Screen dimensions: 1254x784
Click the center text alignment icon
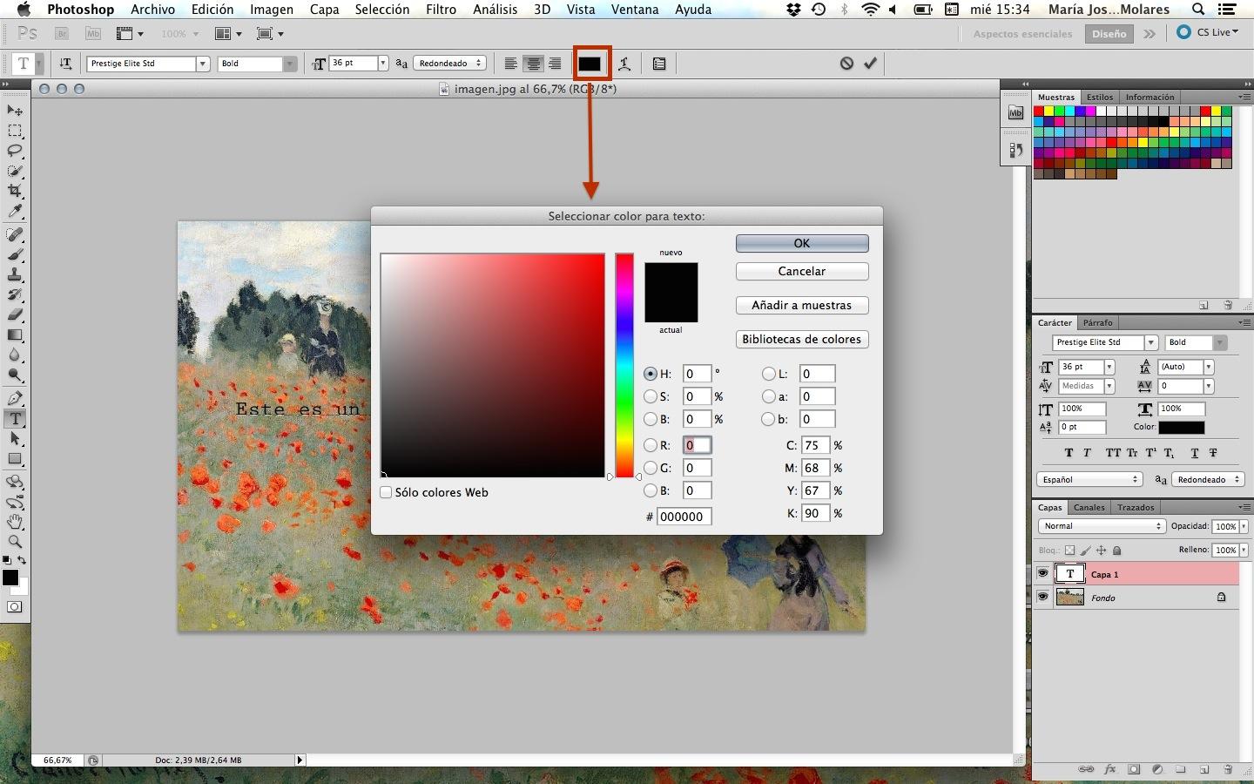[x=533, y=64]
